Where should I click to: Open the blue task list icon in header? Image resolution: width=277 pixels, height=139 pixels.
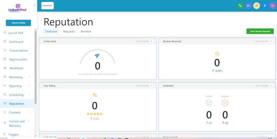pos(248,6)
